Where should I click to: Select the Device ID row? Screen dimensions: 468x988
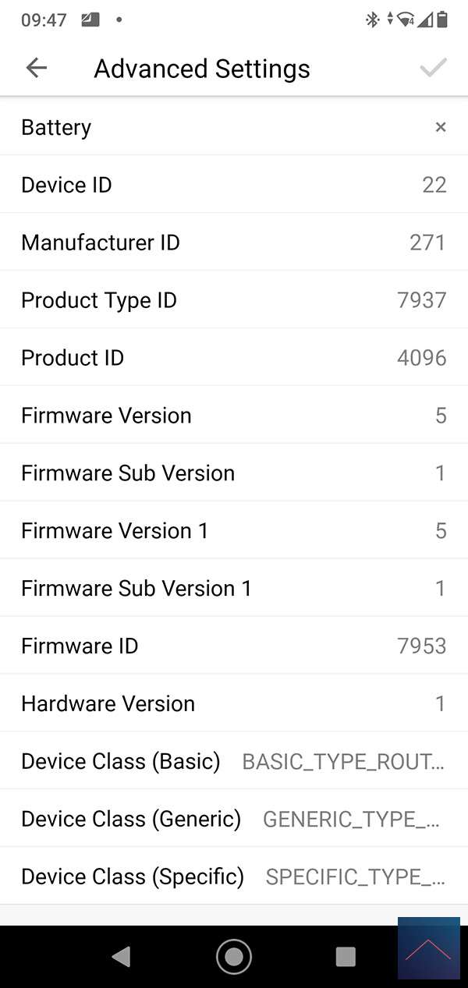pyautogui.click(x=234, y=185)
